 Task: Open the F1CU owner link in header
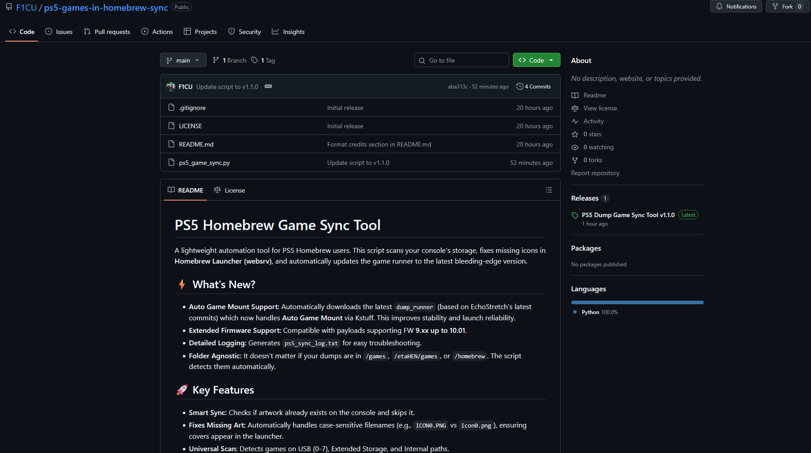click(26, 8)
